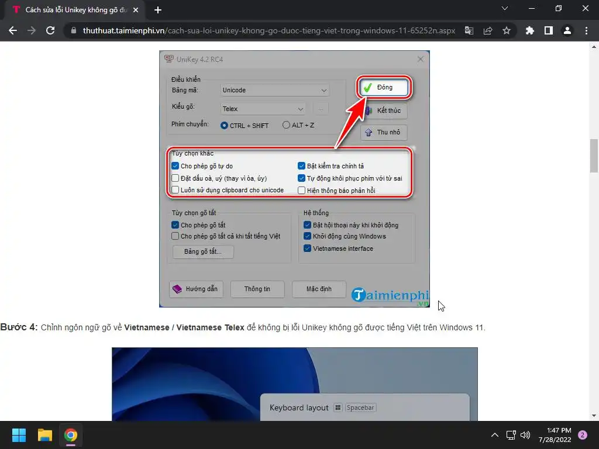Image resolution: width=599 pixels, height=449 pixels.
Task: Share this page using the share icon
Action: click(488, 30)
